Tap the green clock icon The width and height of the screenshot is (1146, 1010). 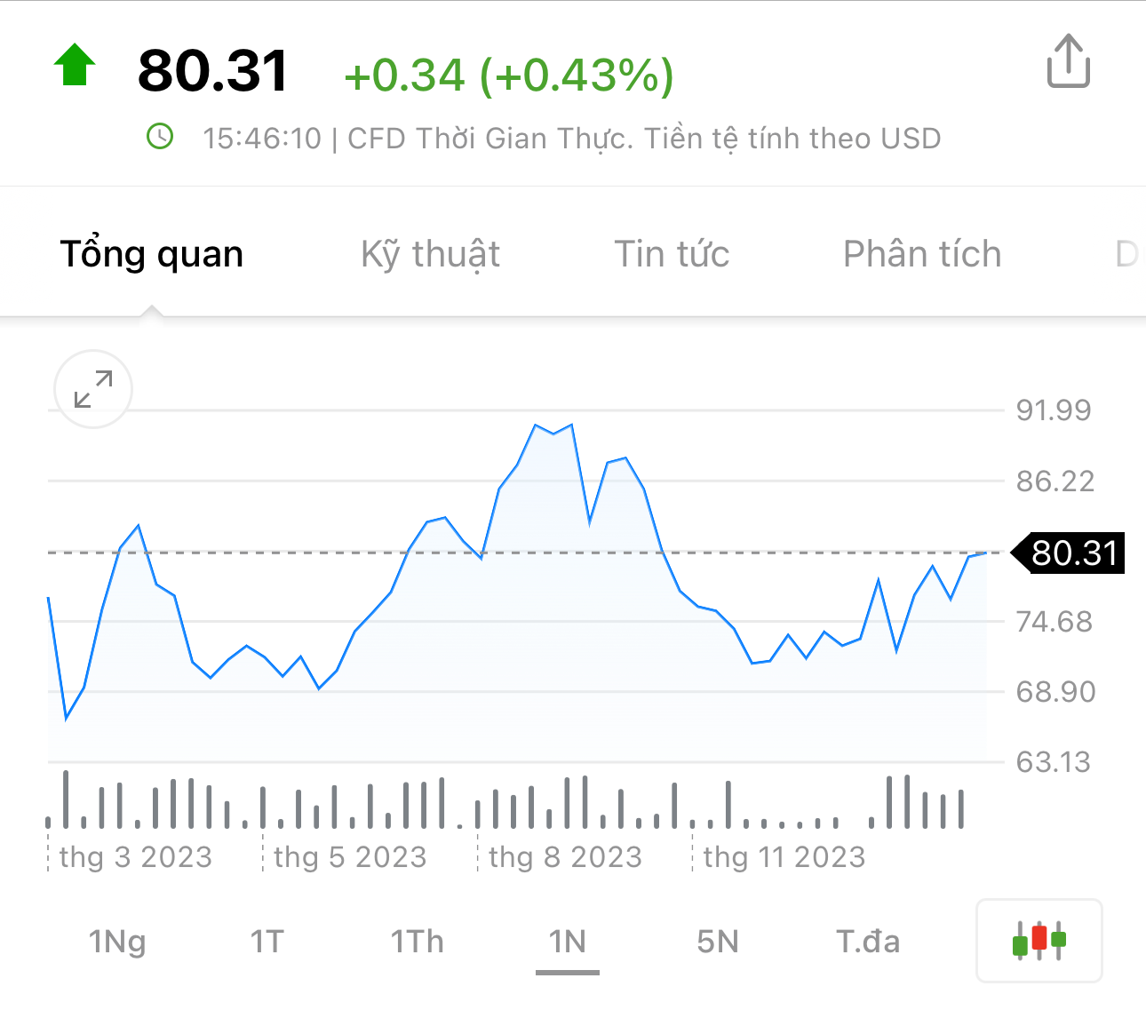(x=160, y=137)
